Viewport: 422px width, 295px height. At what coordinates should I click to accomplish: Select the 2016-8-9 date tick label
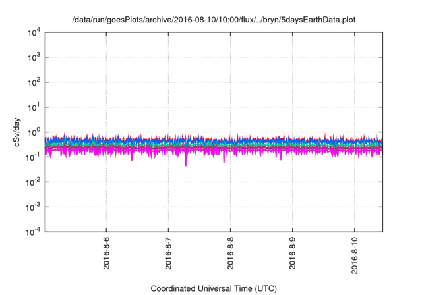pyautogui.click(x=293, y=253)
